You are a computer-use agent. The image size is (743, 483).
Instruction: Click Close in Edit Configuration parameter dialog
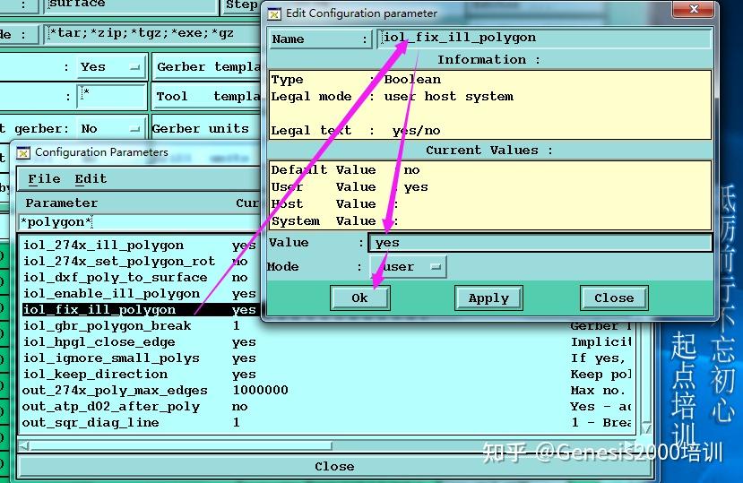pos(614,298)
